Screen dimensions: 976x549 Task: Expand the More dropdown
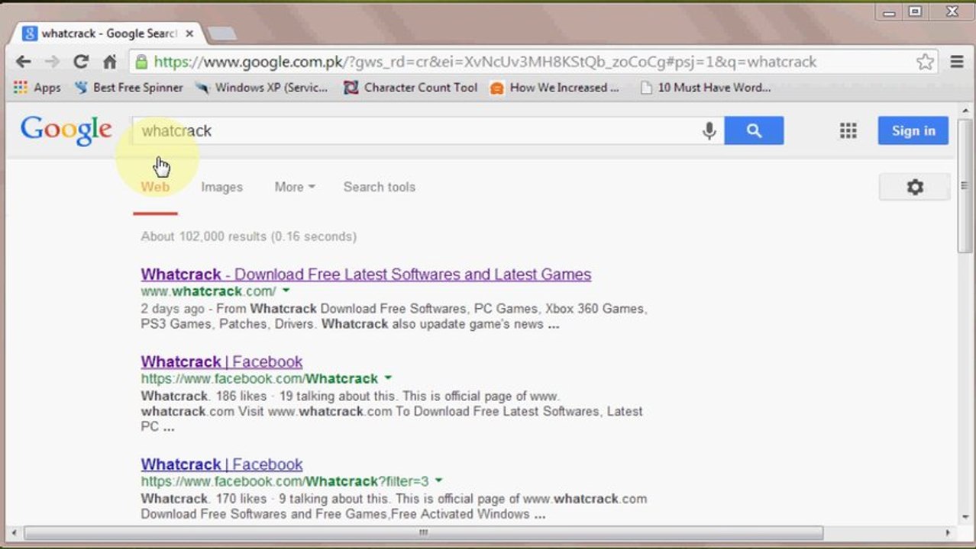pos(295,187)
